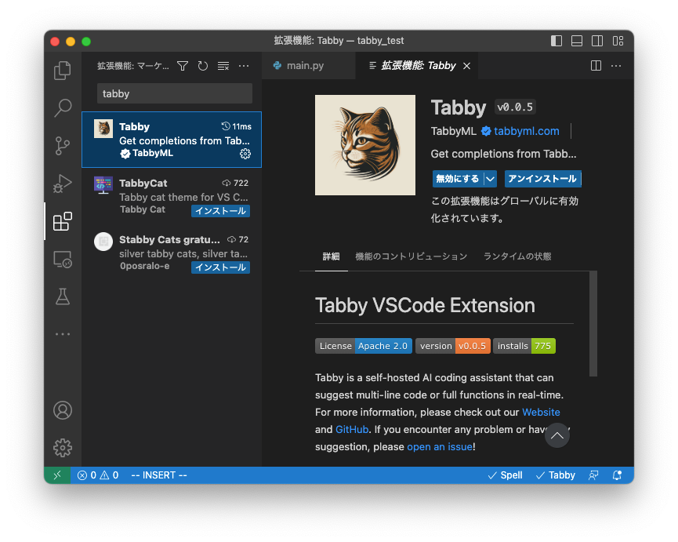Select the TabbyCat extension row

pyautogui.click(x=172, y=196)
